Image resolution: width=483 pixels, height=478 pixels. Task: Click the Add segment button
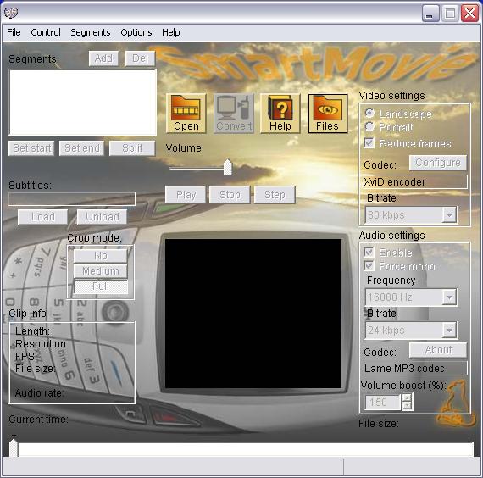[x=103, y=58]
